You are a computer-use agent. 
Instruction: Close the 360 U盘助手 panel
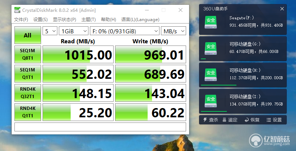(282, 9)
